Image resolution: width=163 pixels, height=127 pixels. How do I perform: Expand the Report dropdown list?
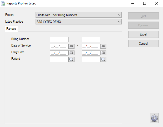(x=119, y=15)
